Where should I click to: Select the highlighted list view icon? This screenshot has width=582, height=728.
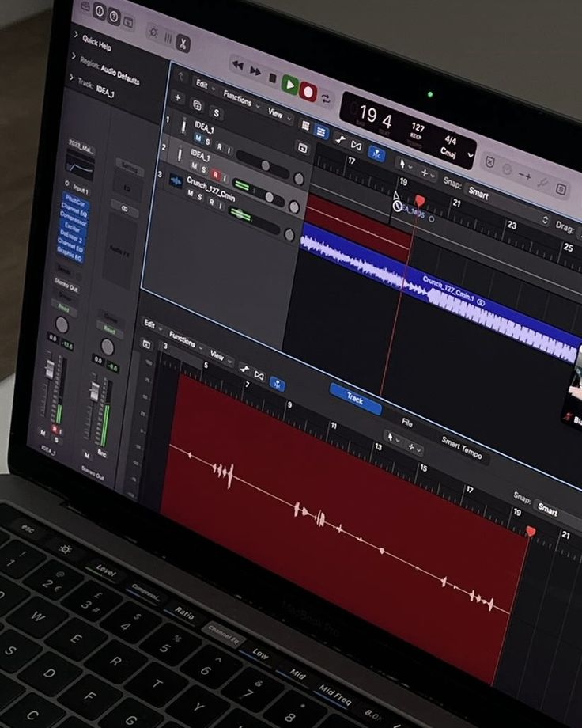(321, 131)
